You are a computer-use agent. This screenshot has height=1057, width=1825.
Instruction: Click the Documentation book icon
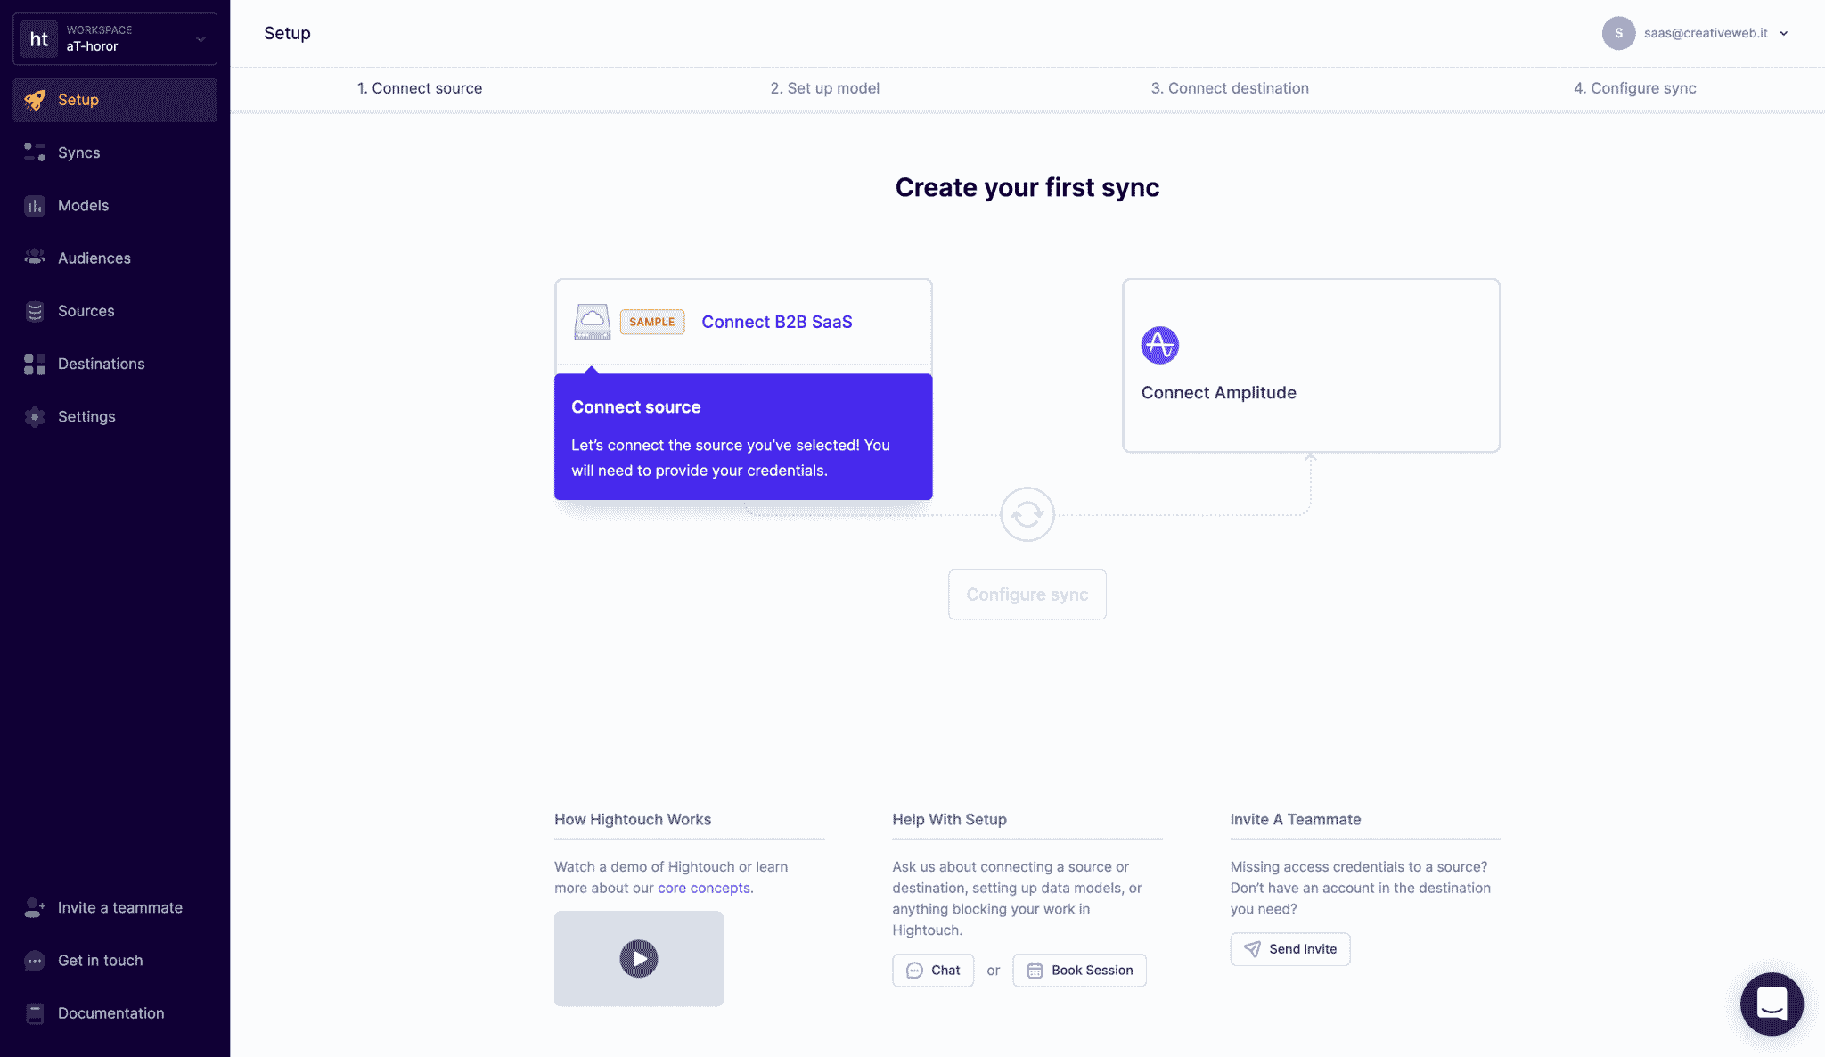point(35,1013)
